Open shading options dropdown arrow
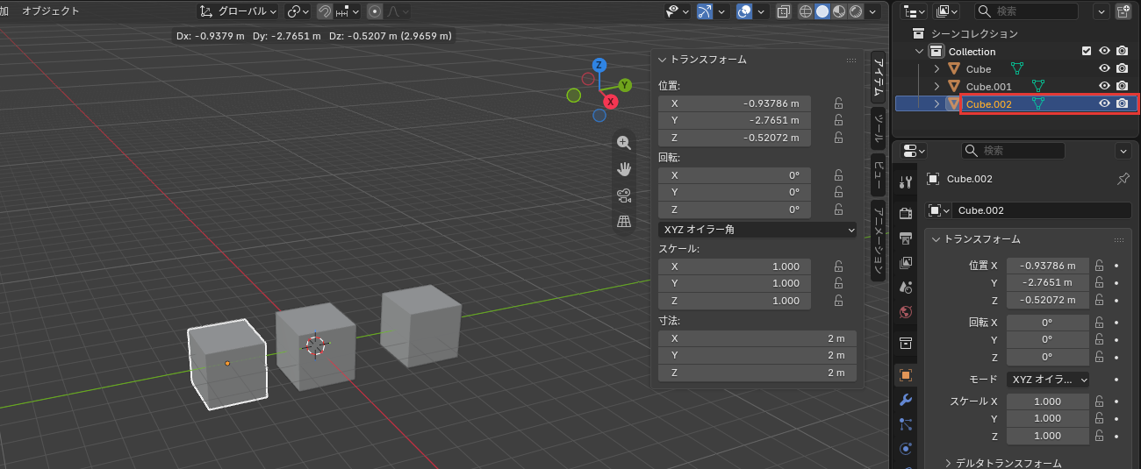 pos(872,11)
